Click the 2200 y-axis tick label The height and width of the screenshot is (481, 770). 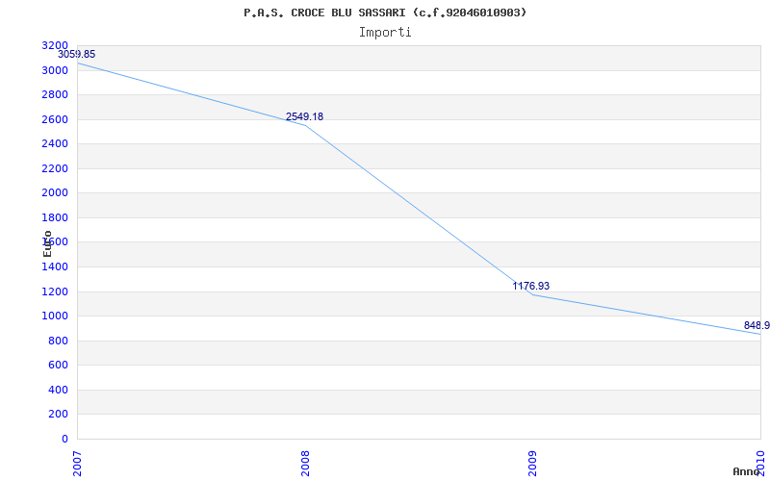click(x=55, y=168)
